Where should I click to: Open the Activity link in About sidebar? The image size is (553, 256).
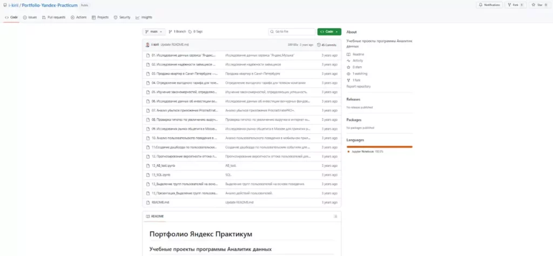(x=355, y=60)
